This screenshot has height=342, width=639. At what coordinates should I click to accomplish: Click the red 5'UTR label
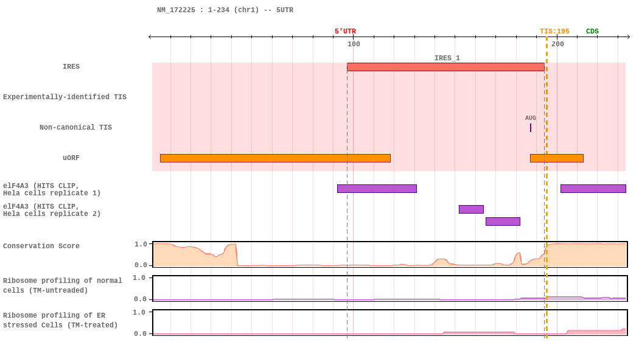pyautogui.click(x=345, y=32)
